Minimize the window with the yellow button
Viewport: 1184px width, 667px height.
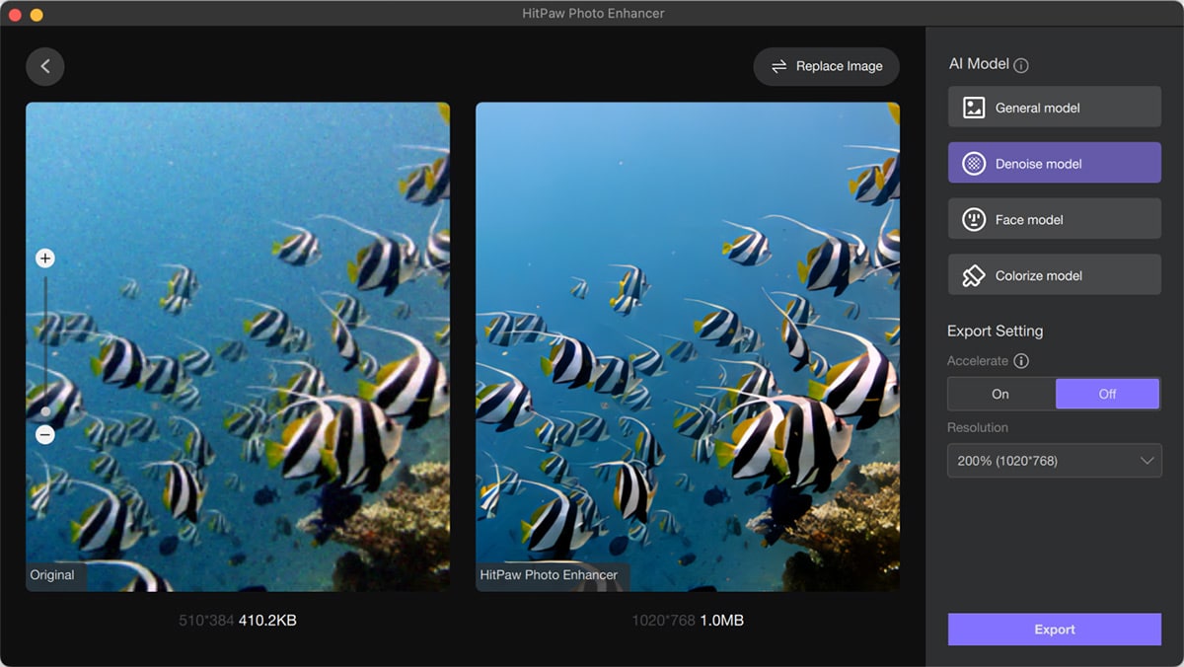tap(37, 15)
